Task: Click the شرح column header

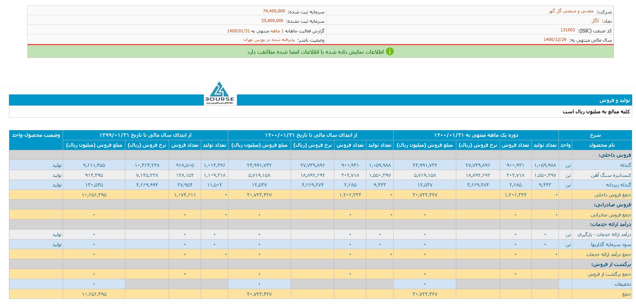Action: click(x=595, y=135)
